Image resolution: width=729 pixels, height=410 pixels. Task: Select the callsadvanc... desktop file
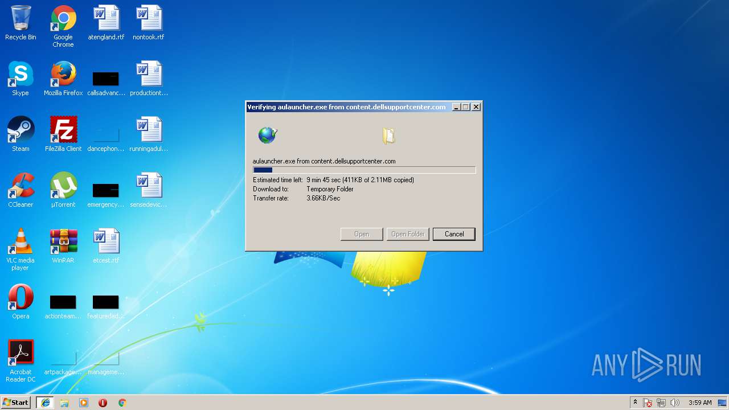coord(106,83)
